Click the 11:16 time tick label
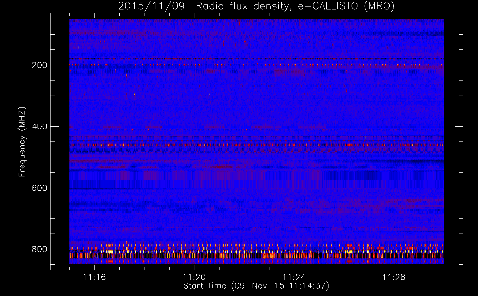 point(95,277)
